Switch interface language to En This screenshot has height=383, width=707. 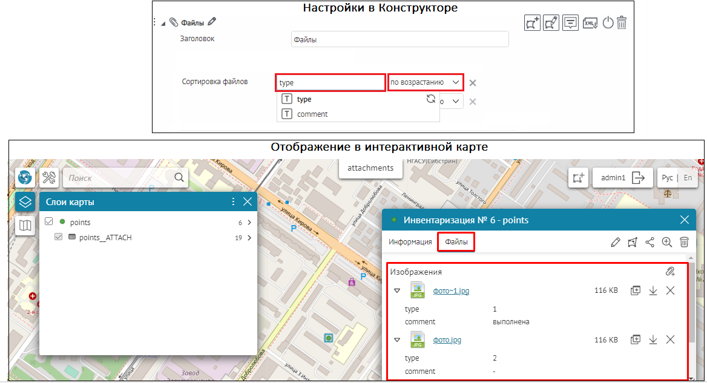688,178
